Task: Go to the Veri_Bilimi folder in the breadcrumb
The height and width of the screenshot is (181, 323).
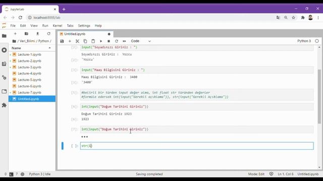Action: click(27, 41)
